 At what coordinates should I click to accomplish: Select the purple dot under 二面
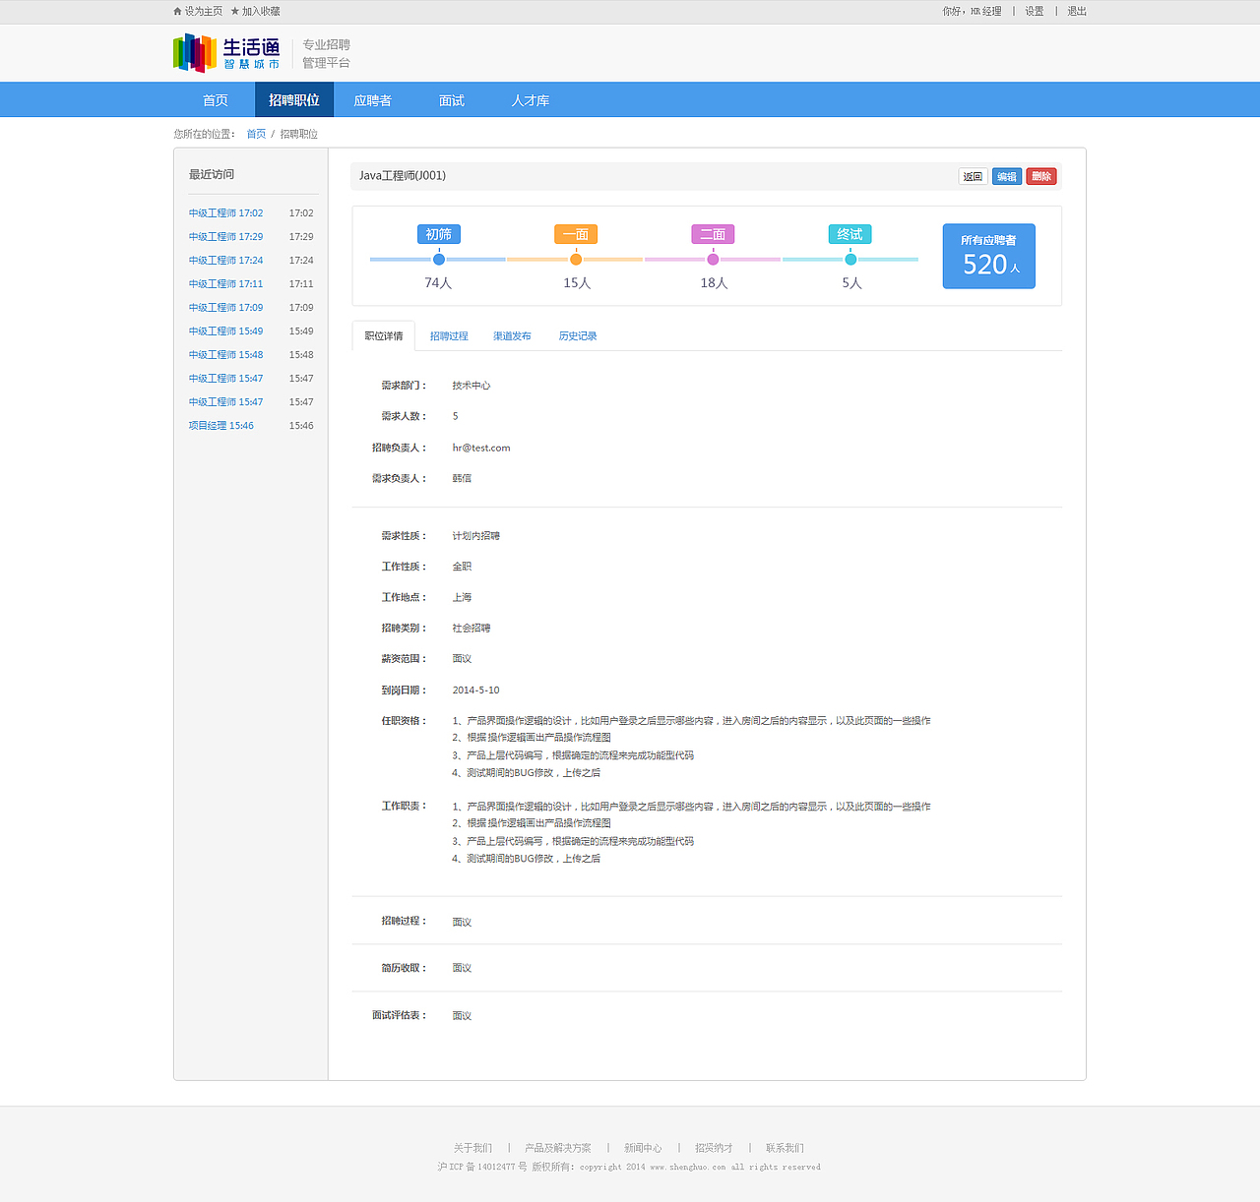(x=713, y=260)
